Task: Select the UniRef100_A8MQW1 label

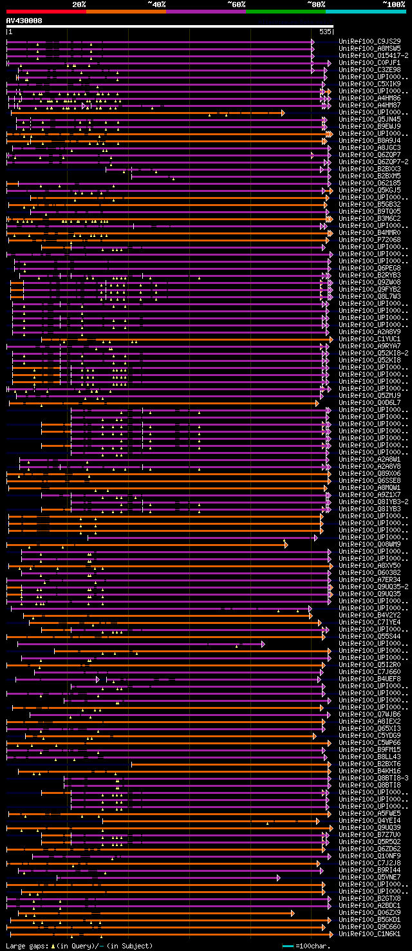Action: 370,487
